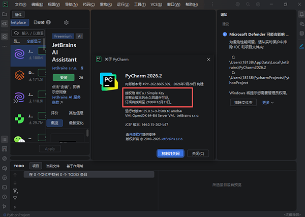Image resolution: width=305 pixels, height=217 pixels.
Task: Click 关闭(C) button in About dialog
Action: (x=198, y=153)
